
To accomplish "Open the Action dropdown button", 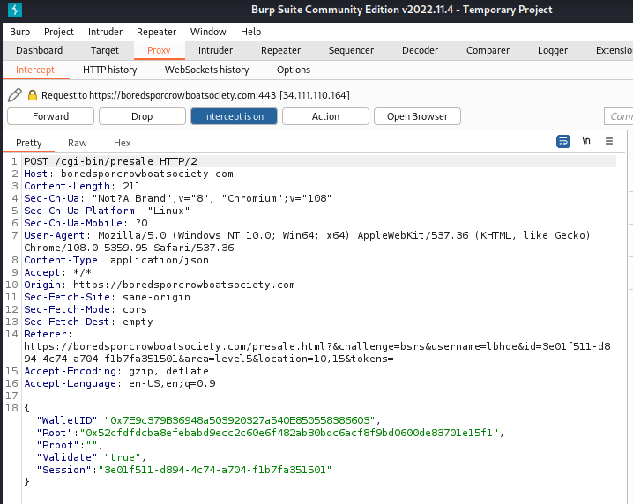I will [x=325, y=116].
